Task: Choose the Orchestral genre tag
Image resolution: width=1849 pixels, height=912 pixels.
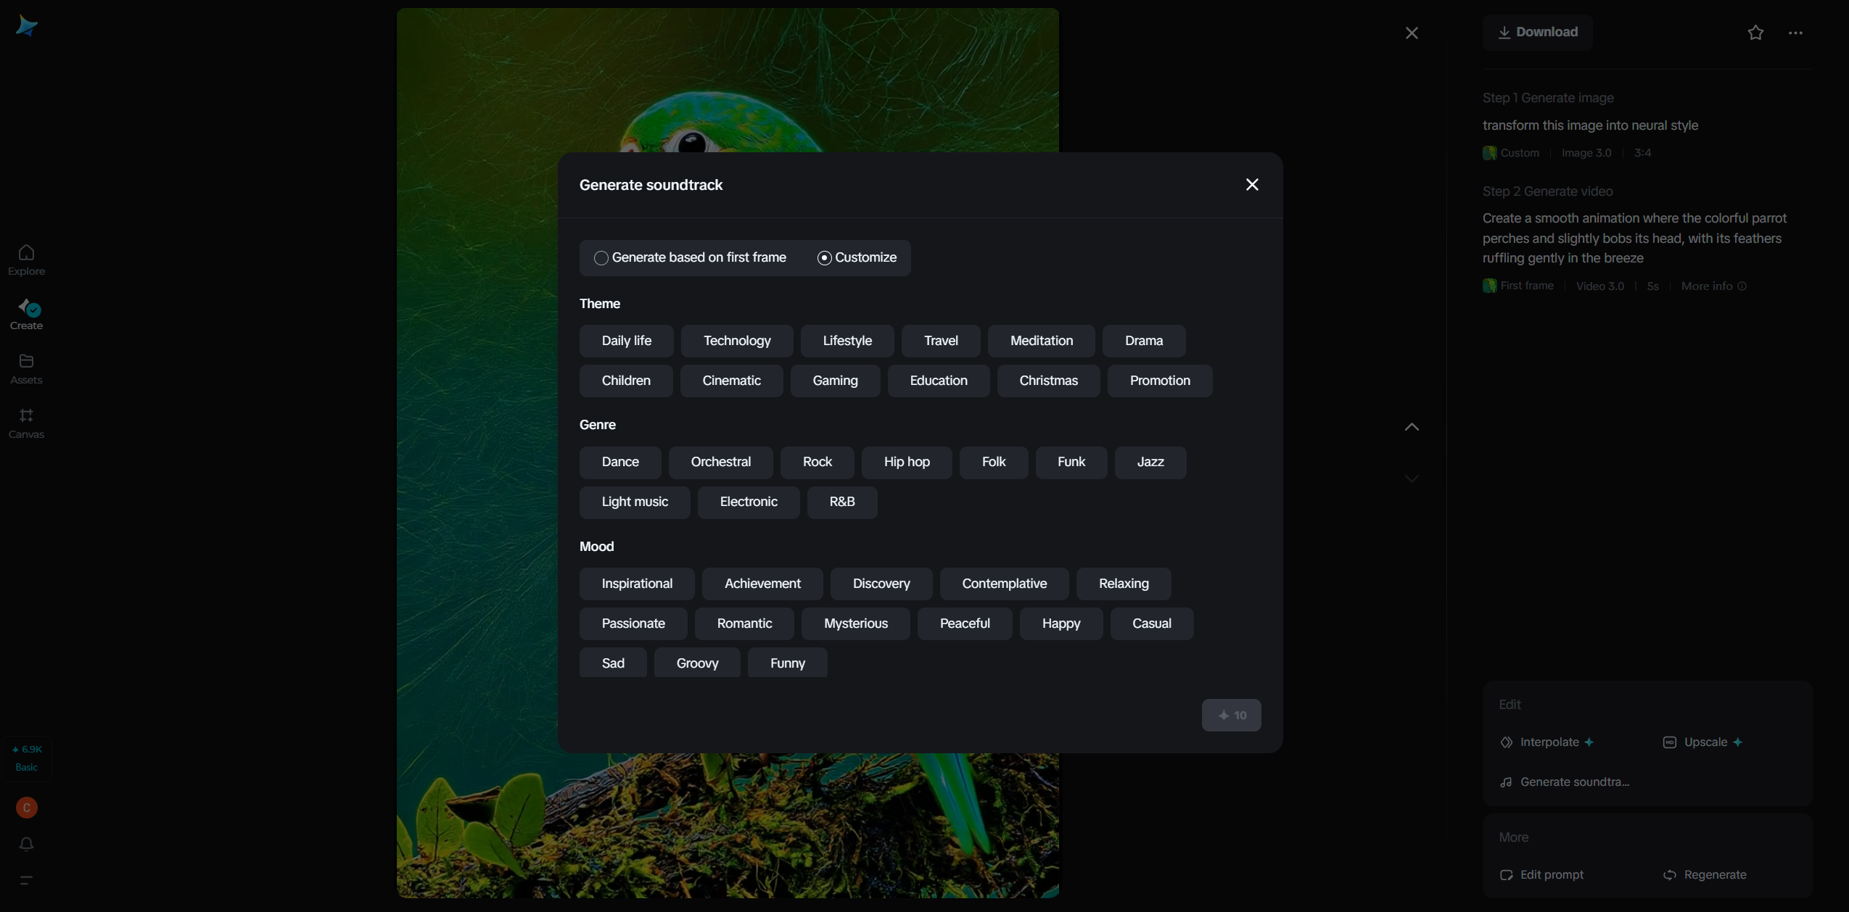Action: click(720, 462)
